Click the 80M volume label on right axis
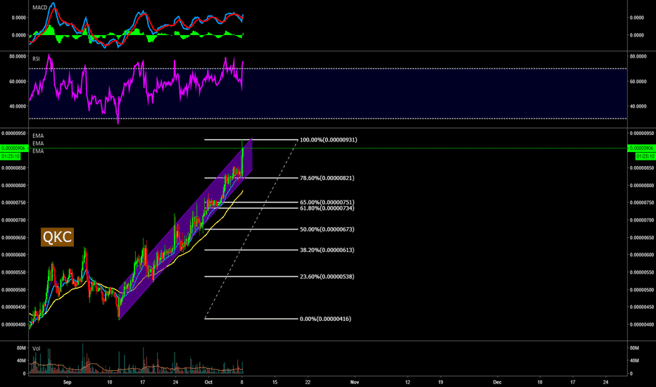This screenshot has height=387, width=656. click(633, 348)
